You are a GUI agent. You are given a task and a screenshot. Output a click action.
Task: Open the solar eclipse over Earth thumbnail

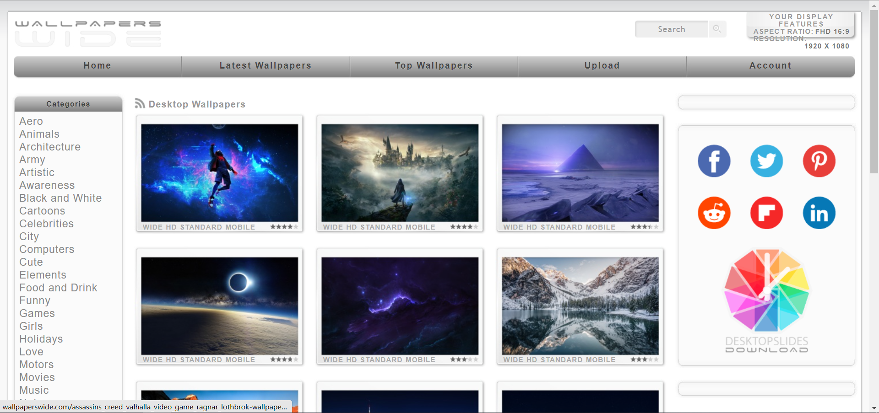(x=219, y=306)
